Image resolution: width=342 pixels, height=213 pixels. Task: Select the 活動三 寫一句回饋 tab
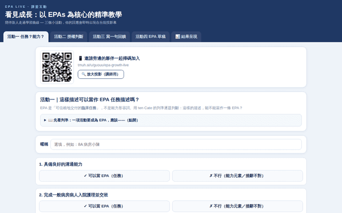(x=109, y=37)
